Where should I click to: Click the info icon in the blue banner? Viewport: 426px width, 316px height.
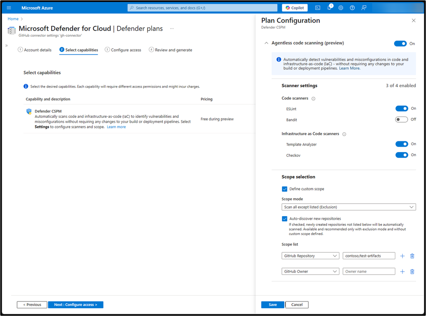279,59
